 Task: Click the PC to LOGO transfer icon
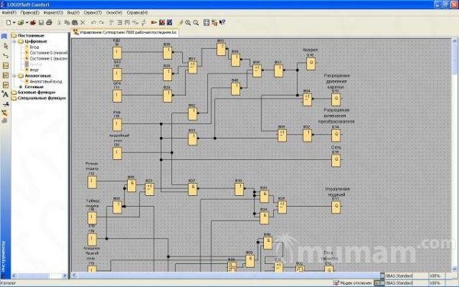162,22
